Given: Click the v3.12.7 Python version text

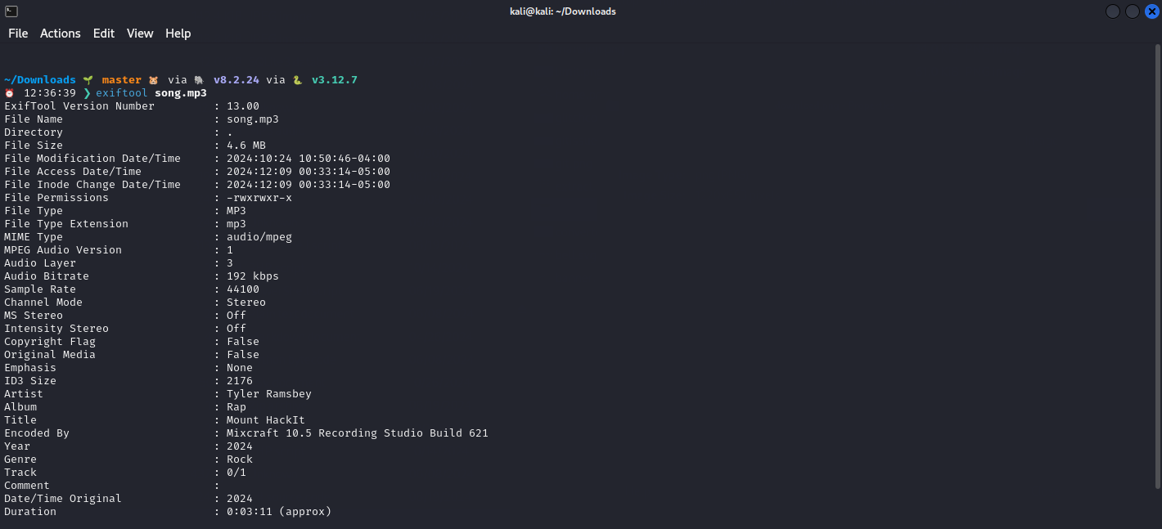Looking at the screenshot, I should (335, 80).
